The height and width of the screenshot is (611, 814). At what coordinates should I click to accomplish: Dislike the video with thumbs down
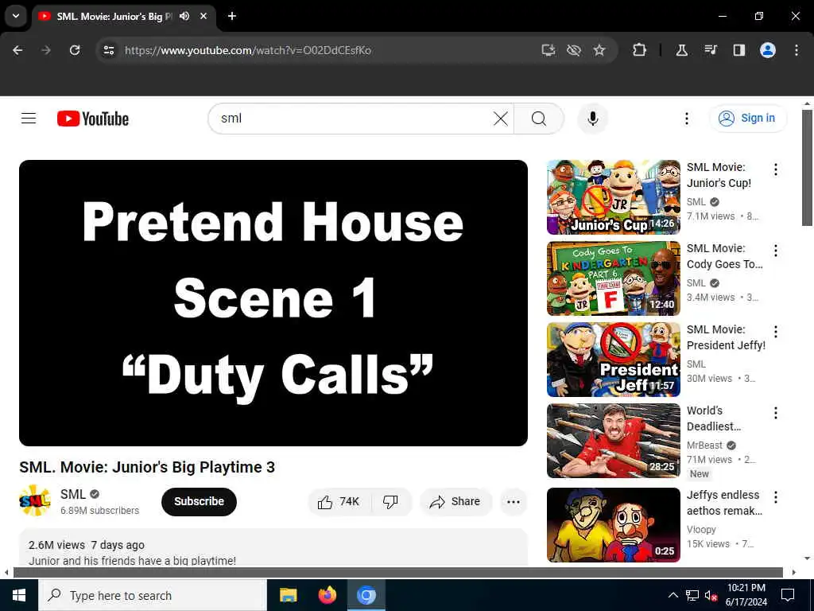390,501
